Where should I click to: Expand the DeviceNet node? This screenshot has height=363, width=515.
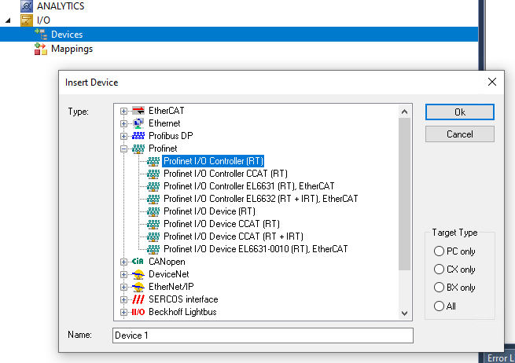point(123,274)
